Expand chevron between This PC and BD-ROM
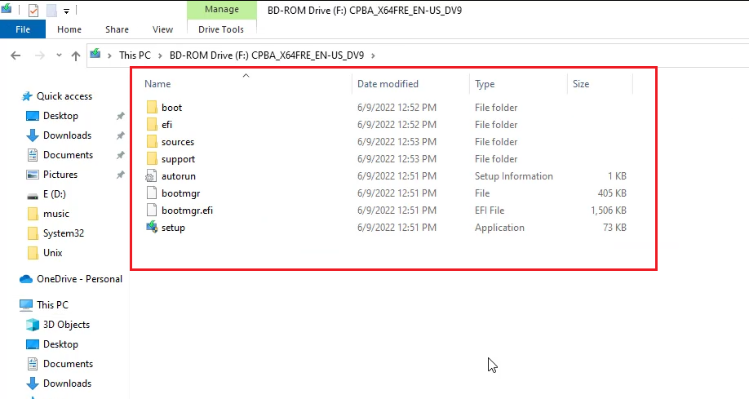This screenshot has width=749, height=399. click(x=160, y=55)
